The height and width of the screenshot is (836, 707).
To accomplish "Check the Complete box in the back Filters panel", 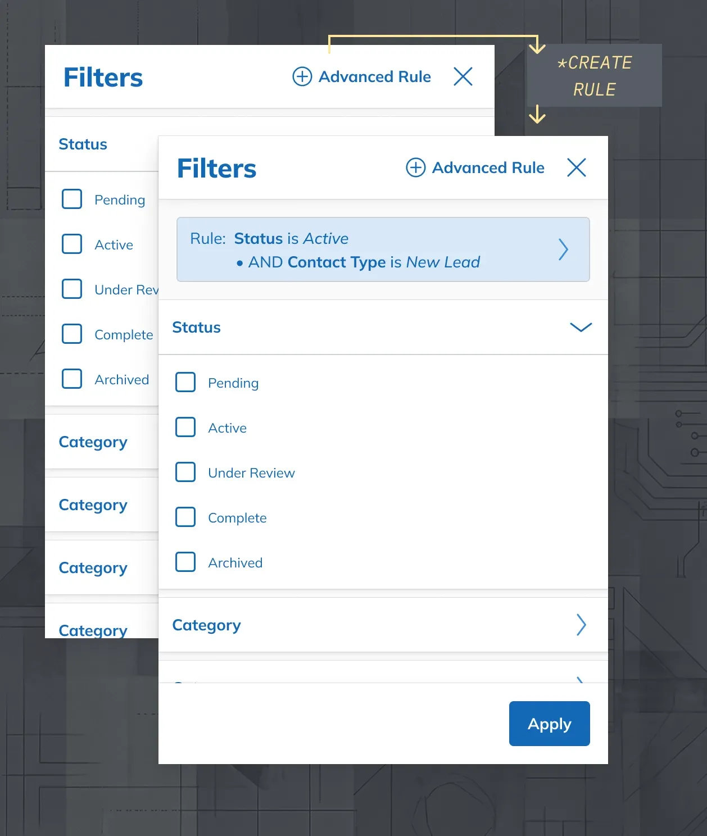I will pos(72,334).
